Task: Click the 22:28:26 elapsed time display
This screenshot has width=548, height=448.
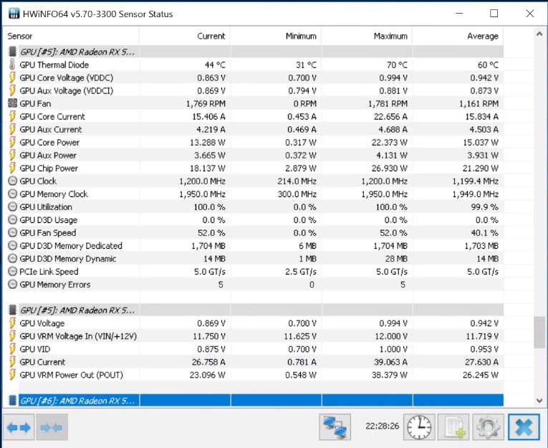Action: (382, 426)
